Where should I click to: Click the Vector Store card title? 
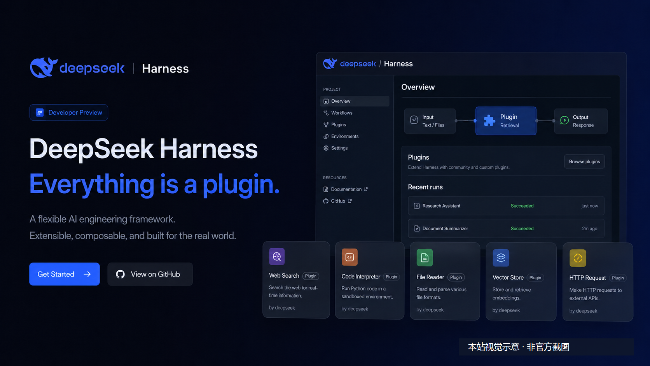click(508, 278)
